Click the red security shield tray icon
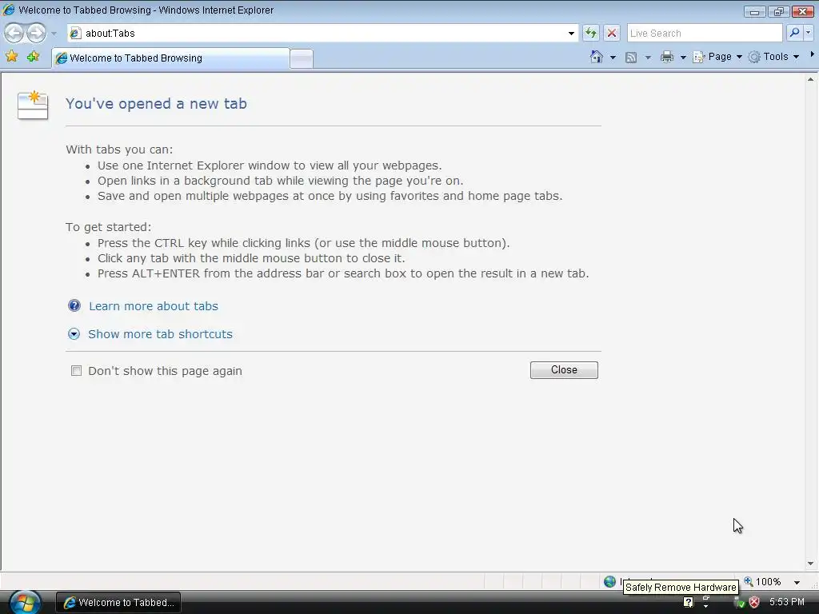 pyautogui.click(x=754, y=602)
